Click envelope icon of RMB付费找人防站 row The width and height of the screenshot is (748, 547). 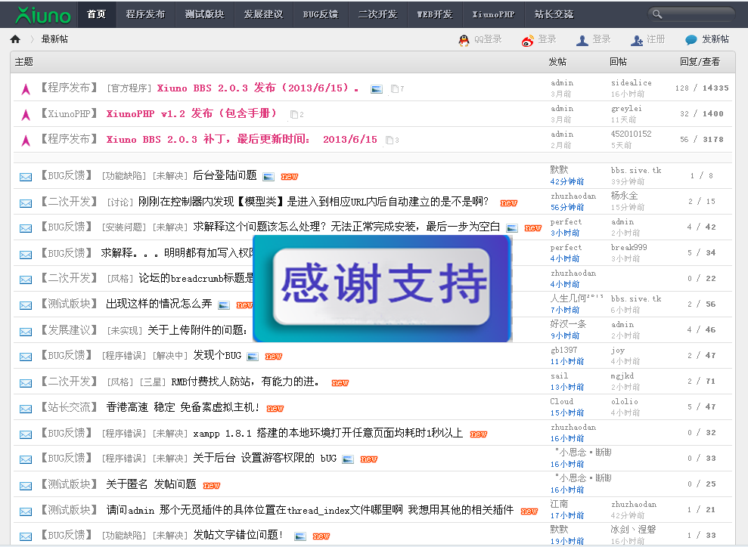point(26,382)
